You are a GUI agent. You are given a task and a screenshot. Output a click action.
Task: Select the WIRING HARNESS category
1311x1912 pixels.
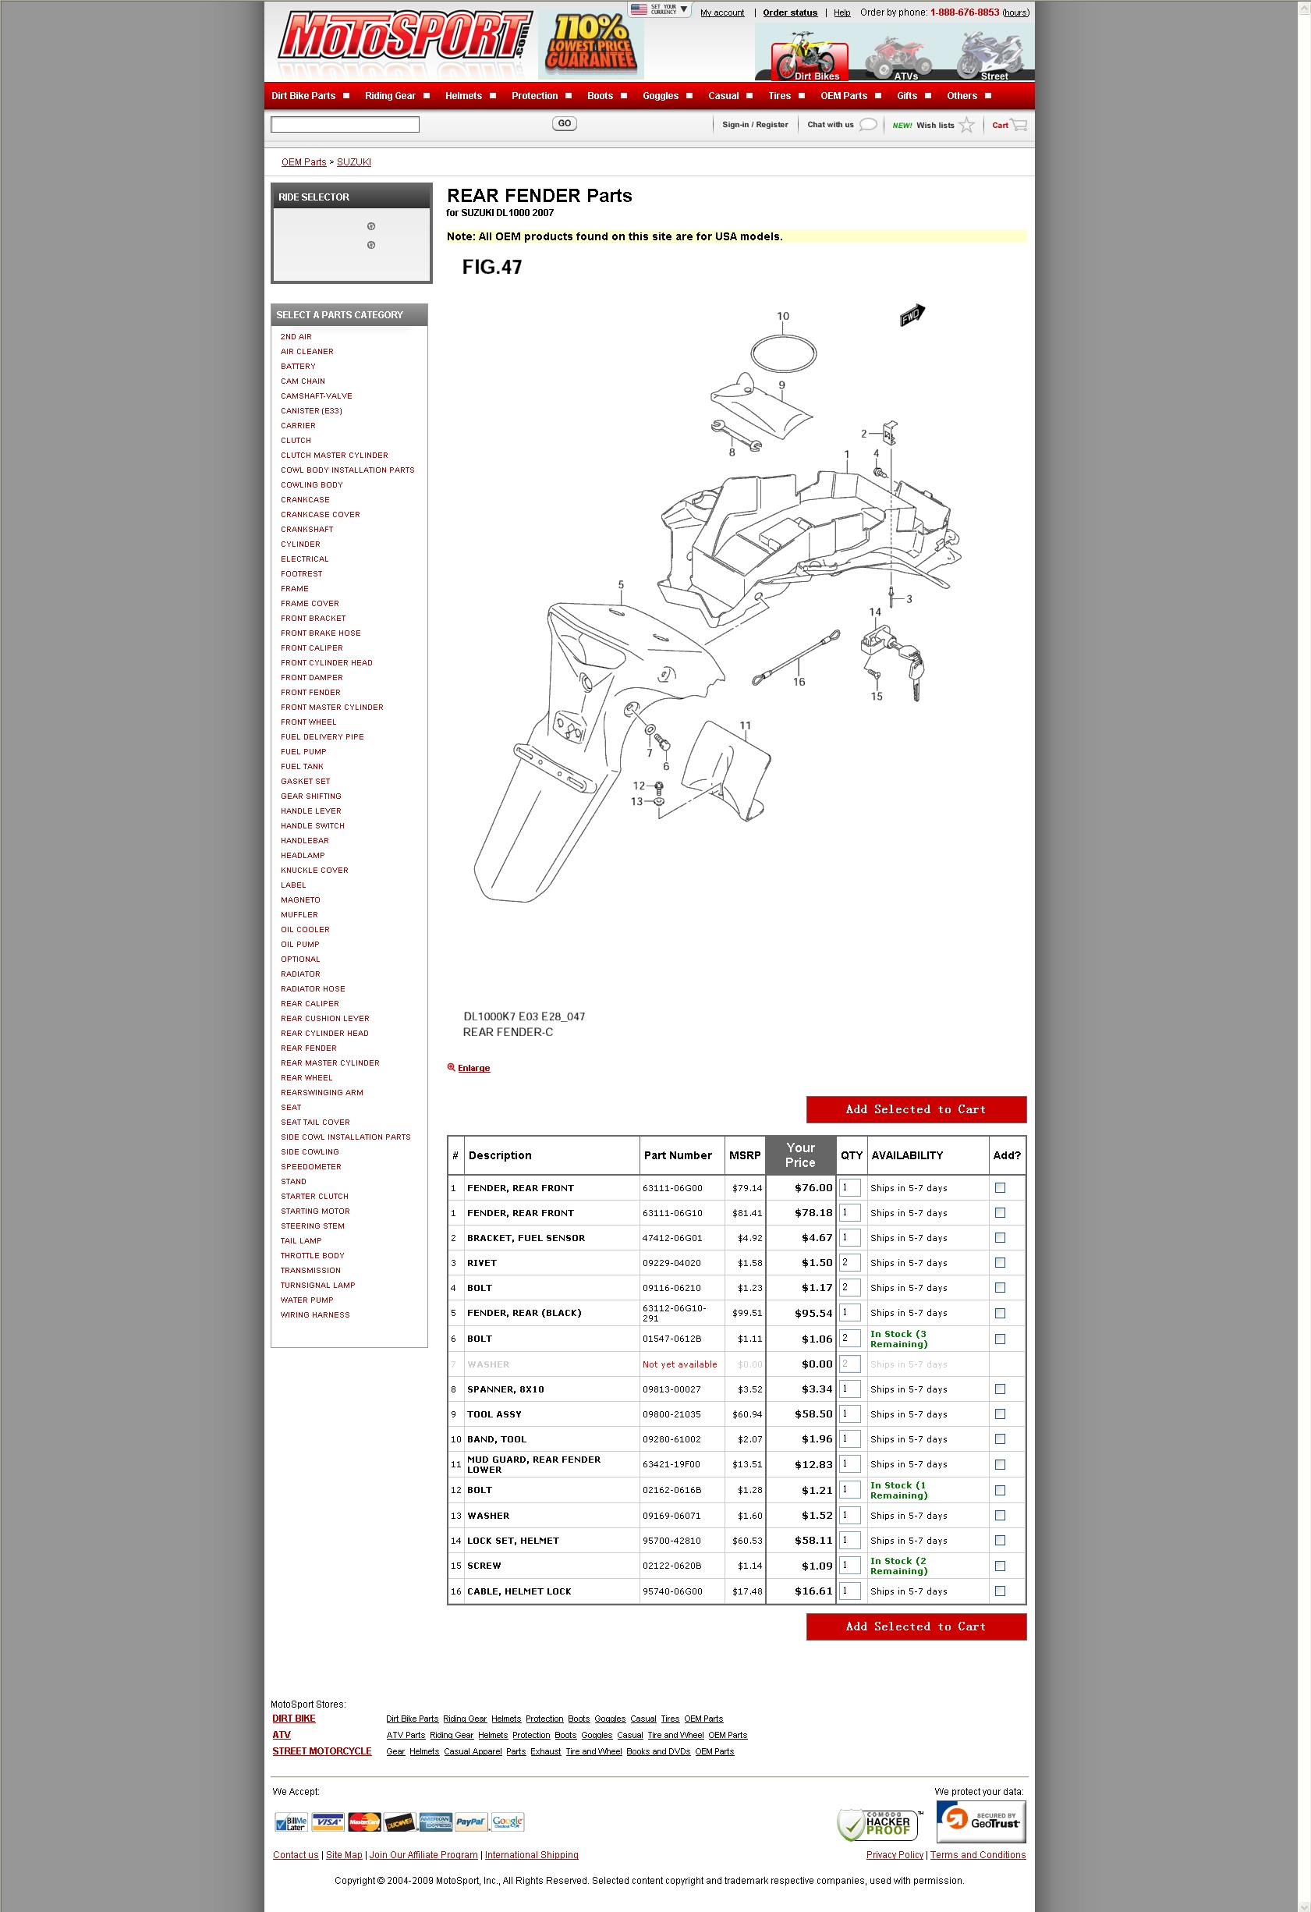click(x=315, y=1315)
